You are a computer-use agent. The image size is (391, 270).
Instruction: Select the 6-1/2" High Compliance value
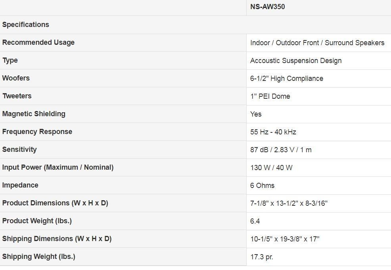tap(287, 79)
